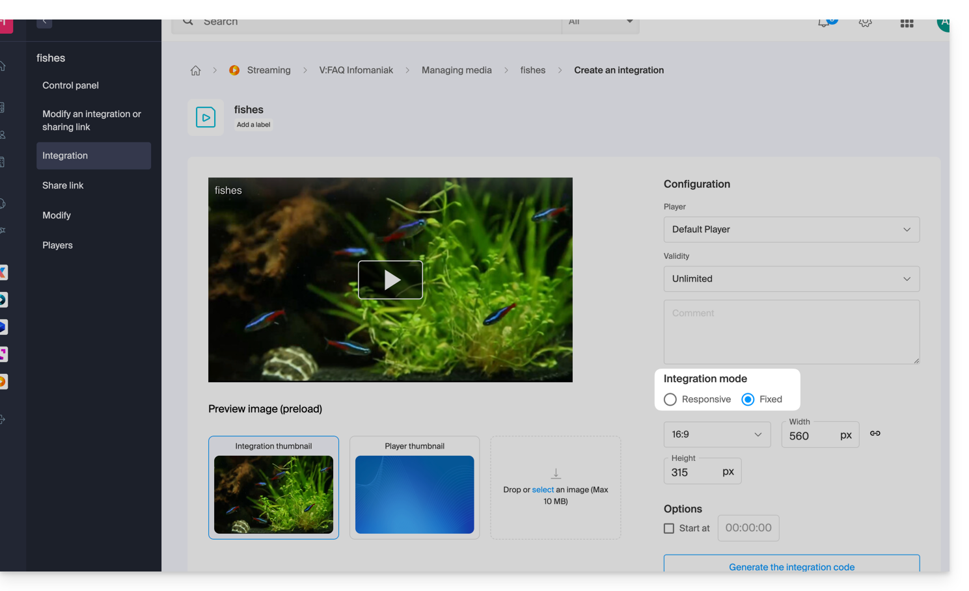Open the apps grid menu
Image resolution: width=969 pixels, height=591 pixels.
click(907, 23)
